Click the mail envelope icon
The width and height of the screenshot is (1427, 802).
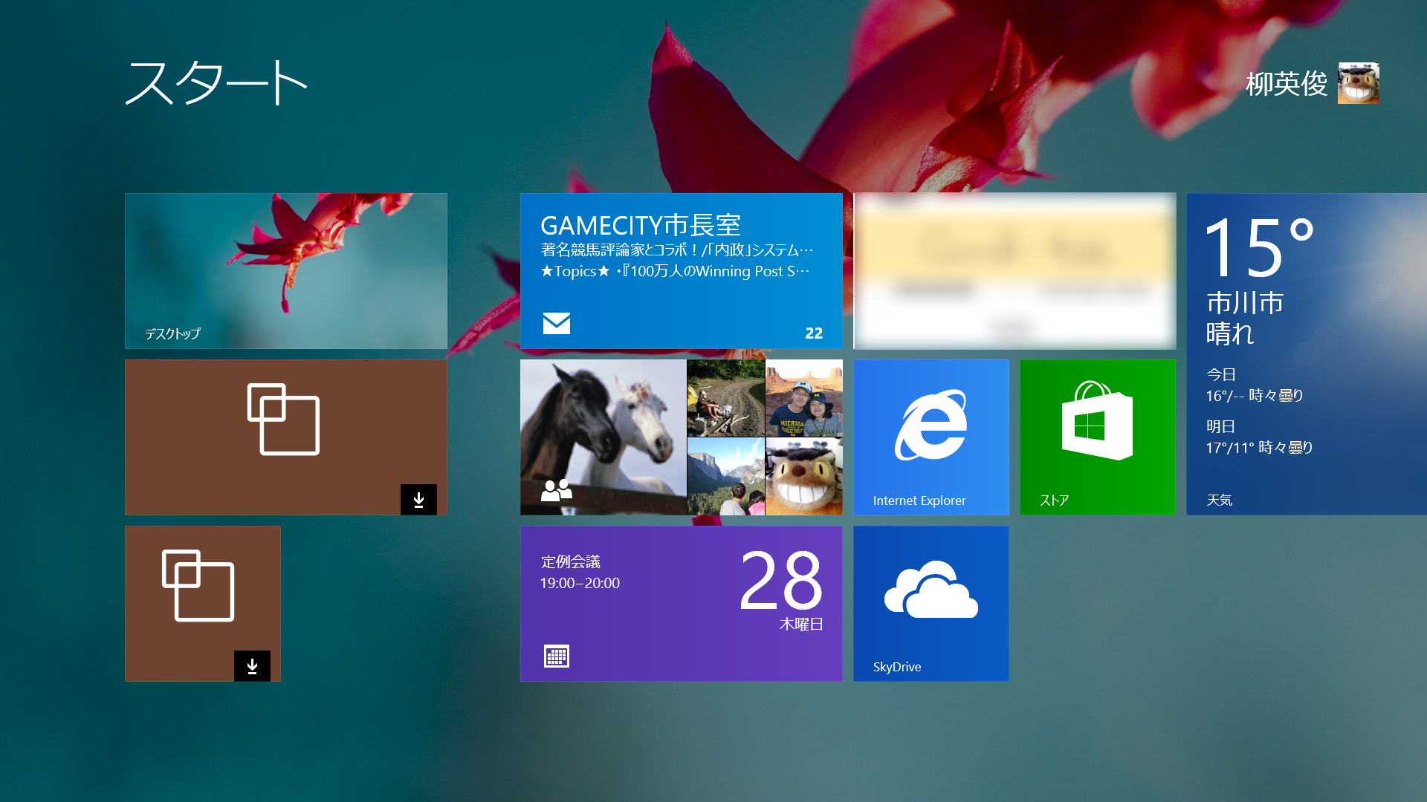[556, 323]
